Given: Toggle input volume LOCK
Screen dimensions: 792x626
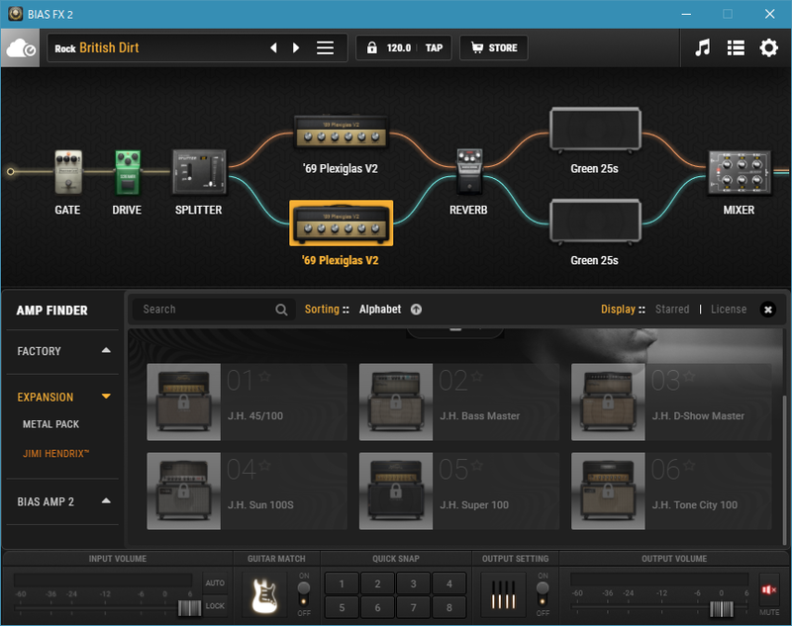Looking at the screenshot, I should [x=215, y=606].
